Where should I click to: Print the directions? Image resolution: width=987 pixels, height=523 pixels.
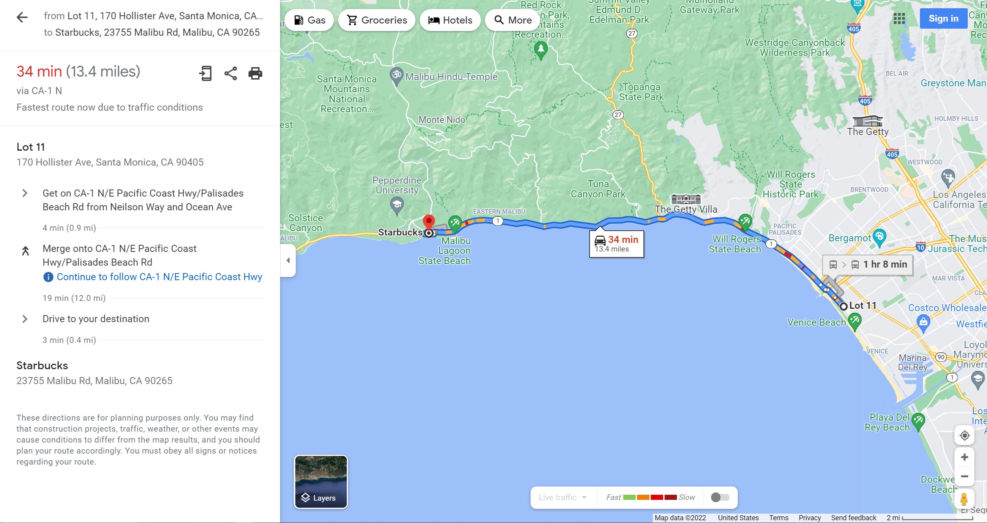(x=255, y=73)
